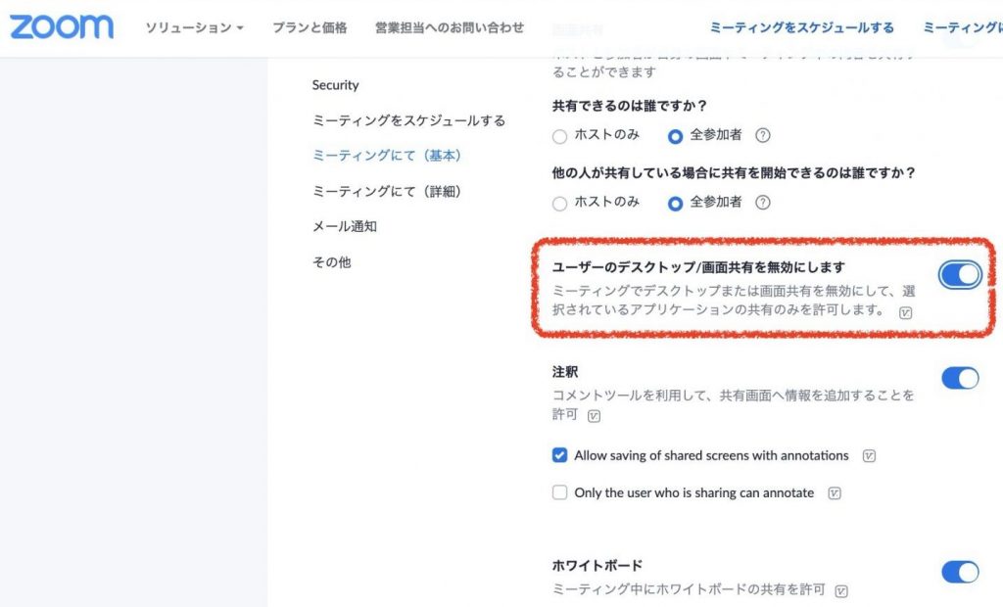Screen dimensions: 1003x607
Task: Click 営業担当へのお問い合わせ in header
Action: (x=449, y=27)
